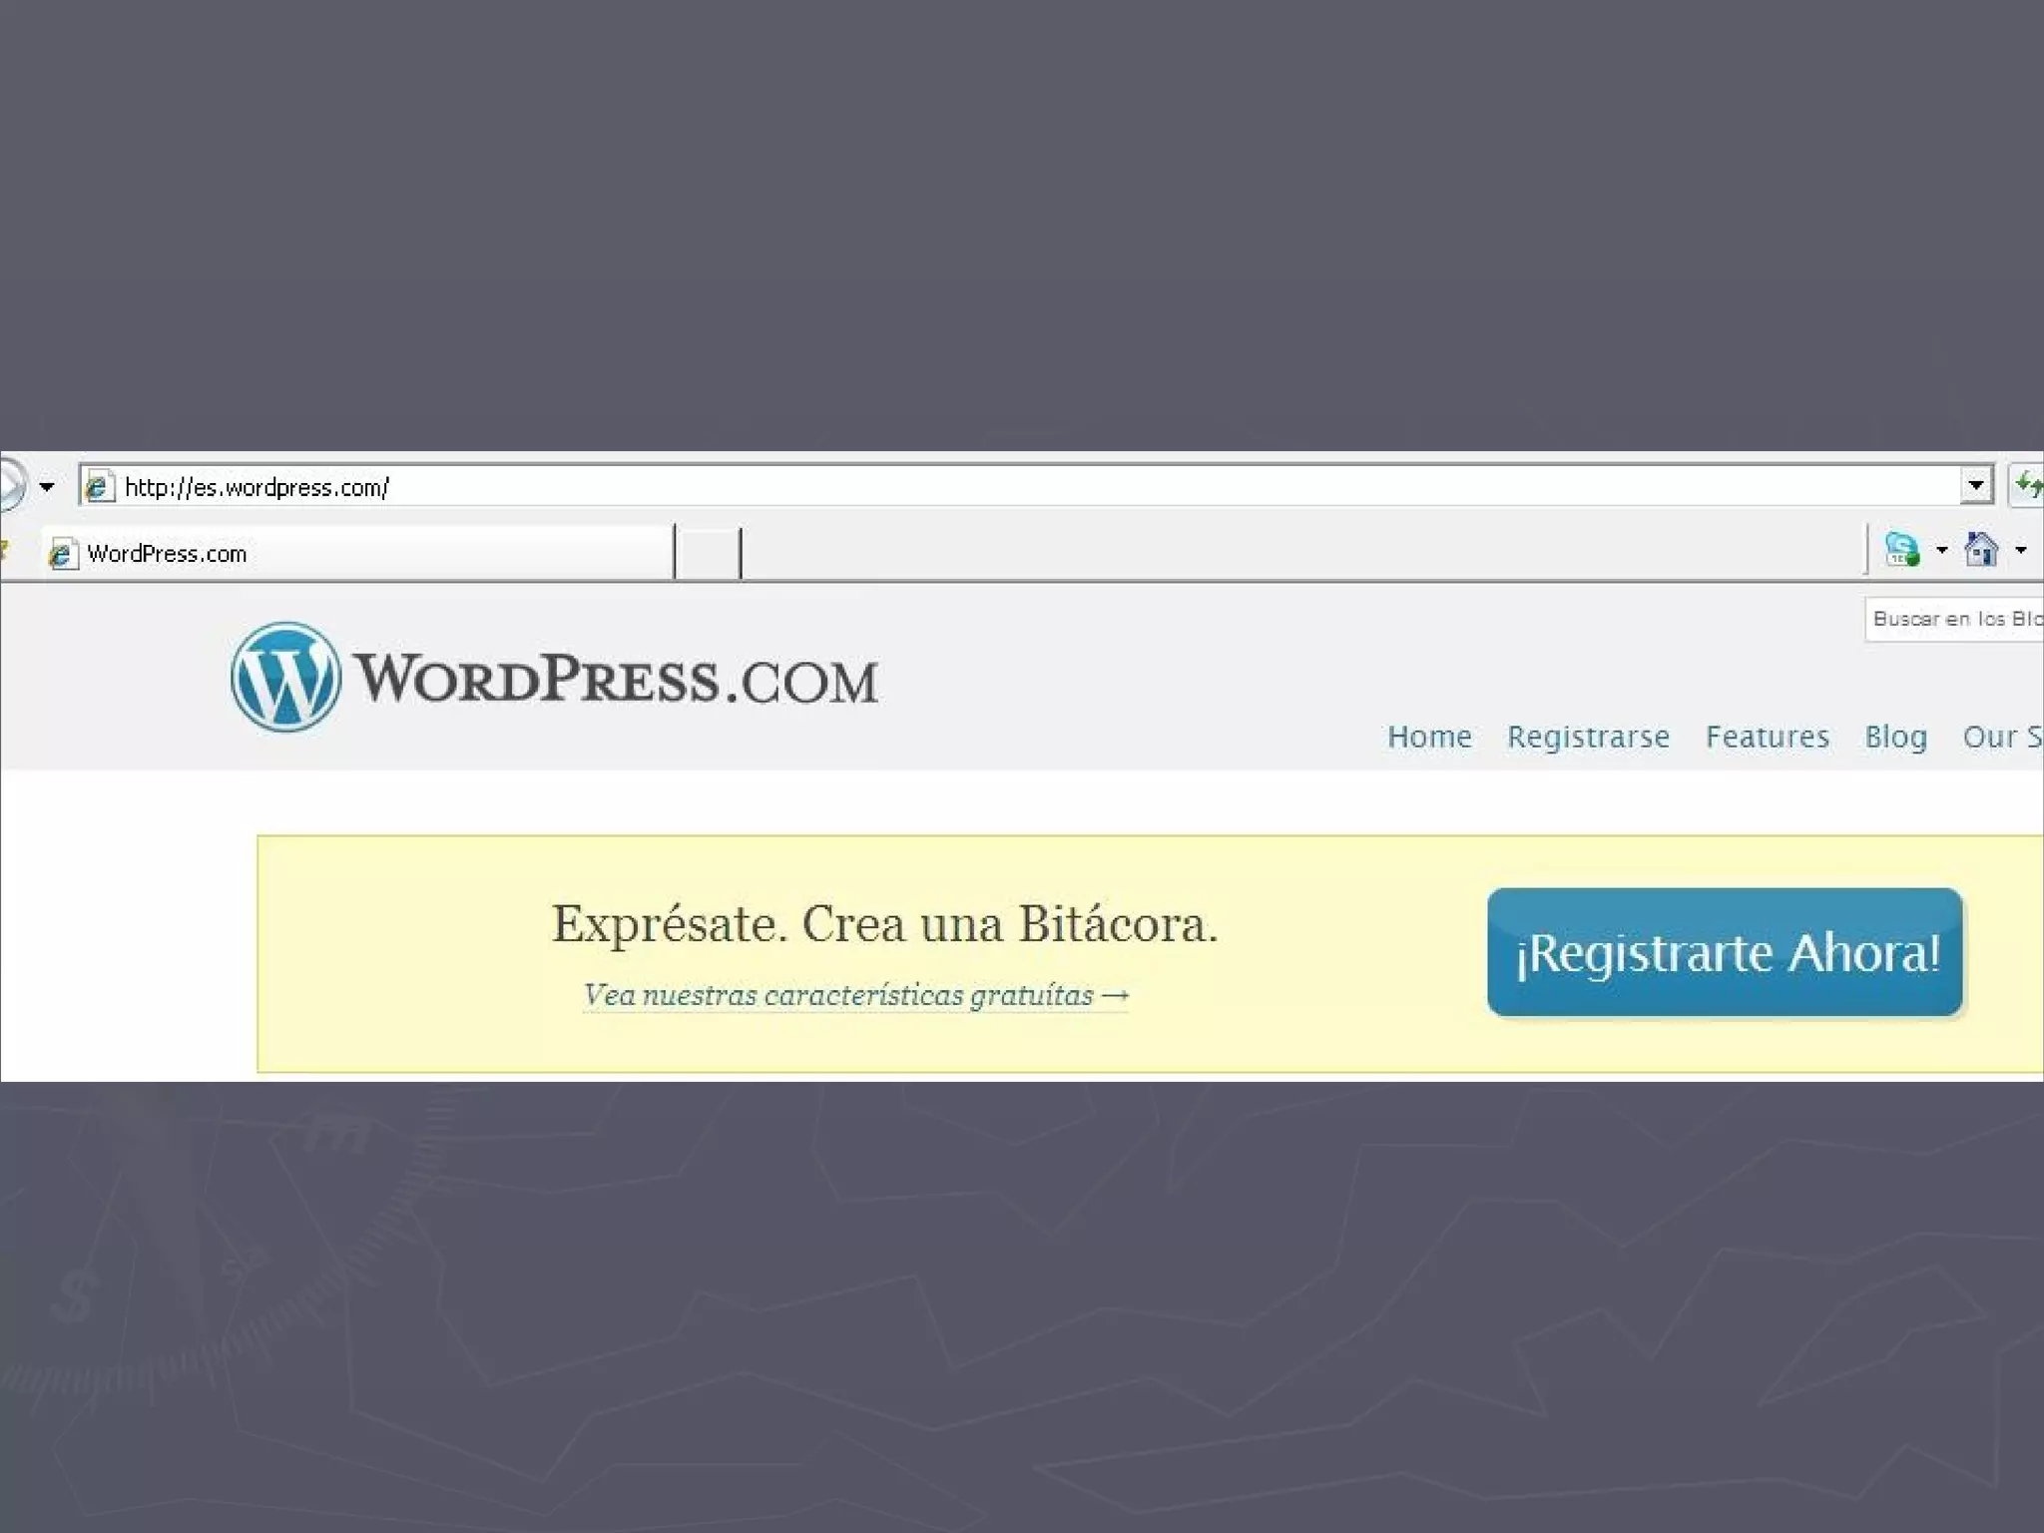Click the forward navigation round button
This screenshot has height=1533, width=2044.
10,485
